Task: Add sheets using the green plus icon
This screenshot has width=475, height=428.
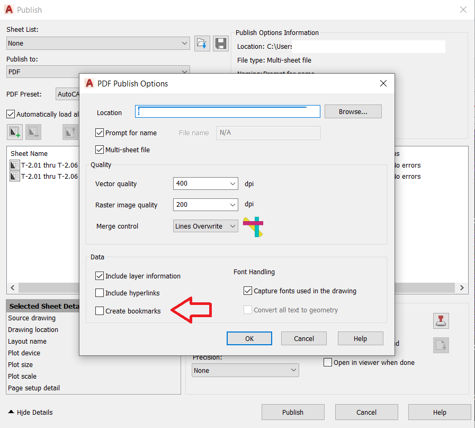Action: coord(14,132)
